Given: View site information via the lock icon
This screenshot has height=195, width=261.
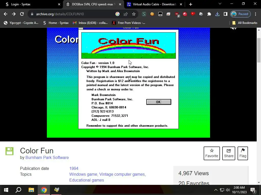Looking at the screenshot, I should click(x=32, y=14).
